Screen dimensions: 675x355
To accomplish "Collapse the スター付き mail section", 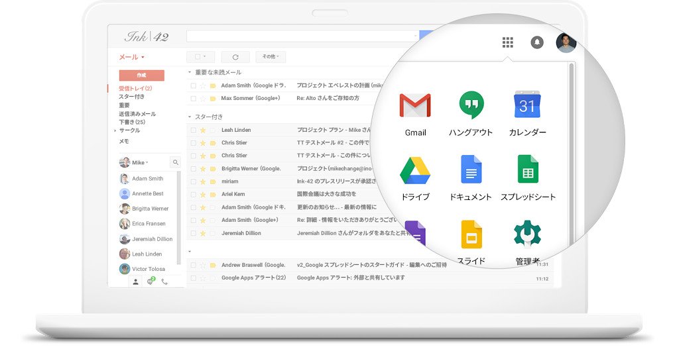I will click(x=190, y=117).
